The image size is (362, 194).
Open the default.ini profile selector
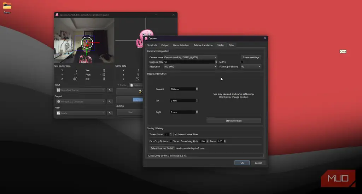click(136, 85)
